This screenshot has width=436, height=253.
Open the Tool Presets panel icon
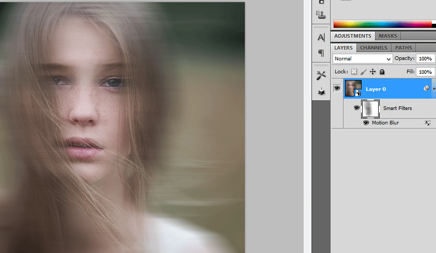[x=321, y=75]
